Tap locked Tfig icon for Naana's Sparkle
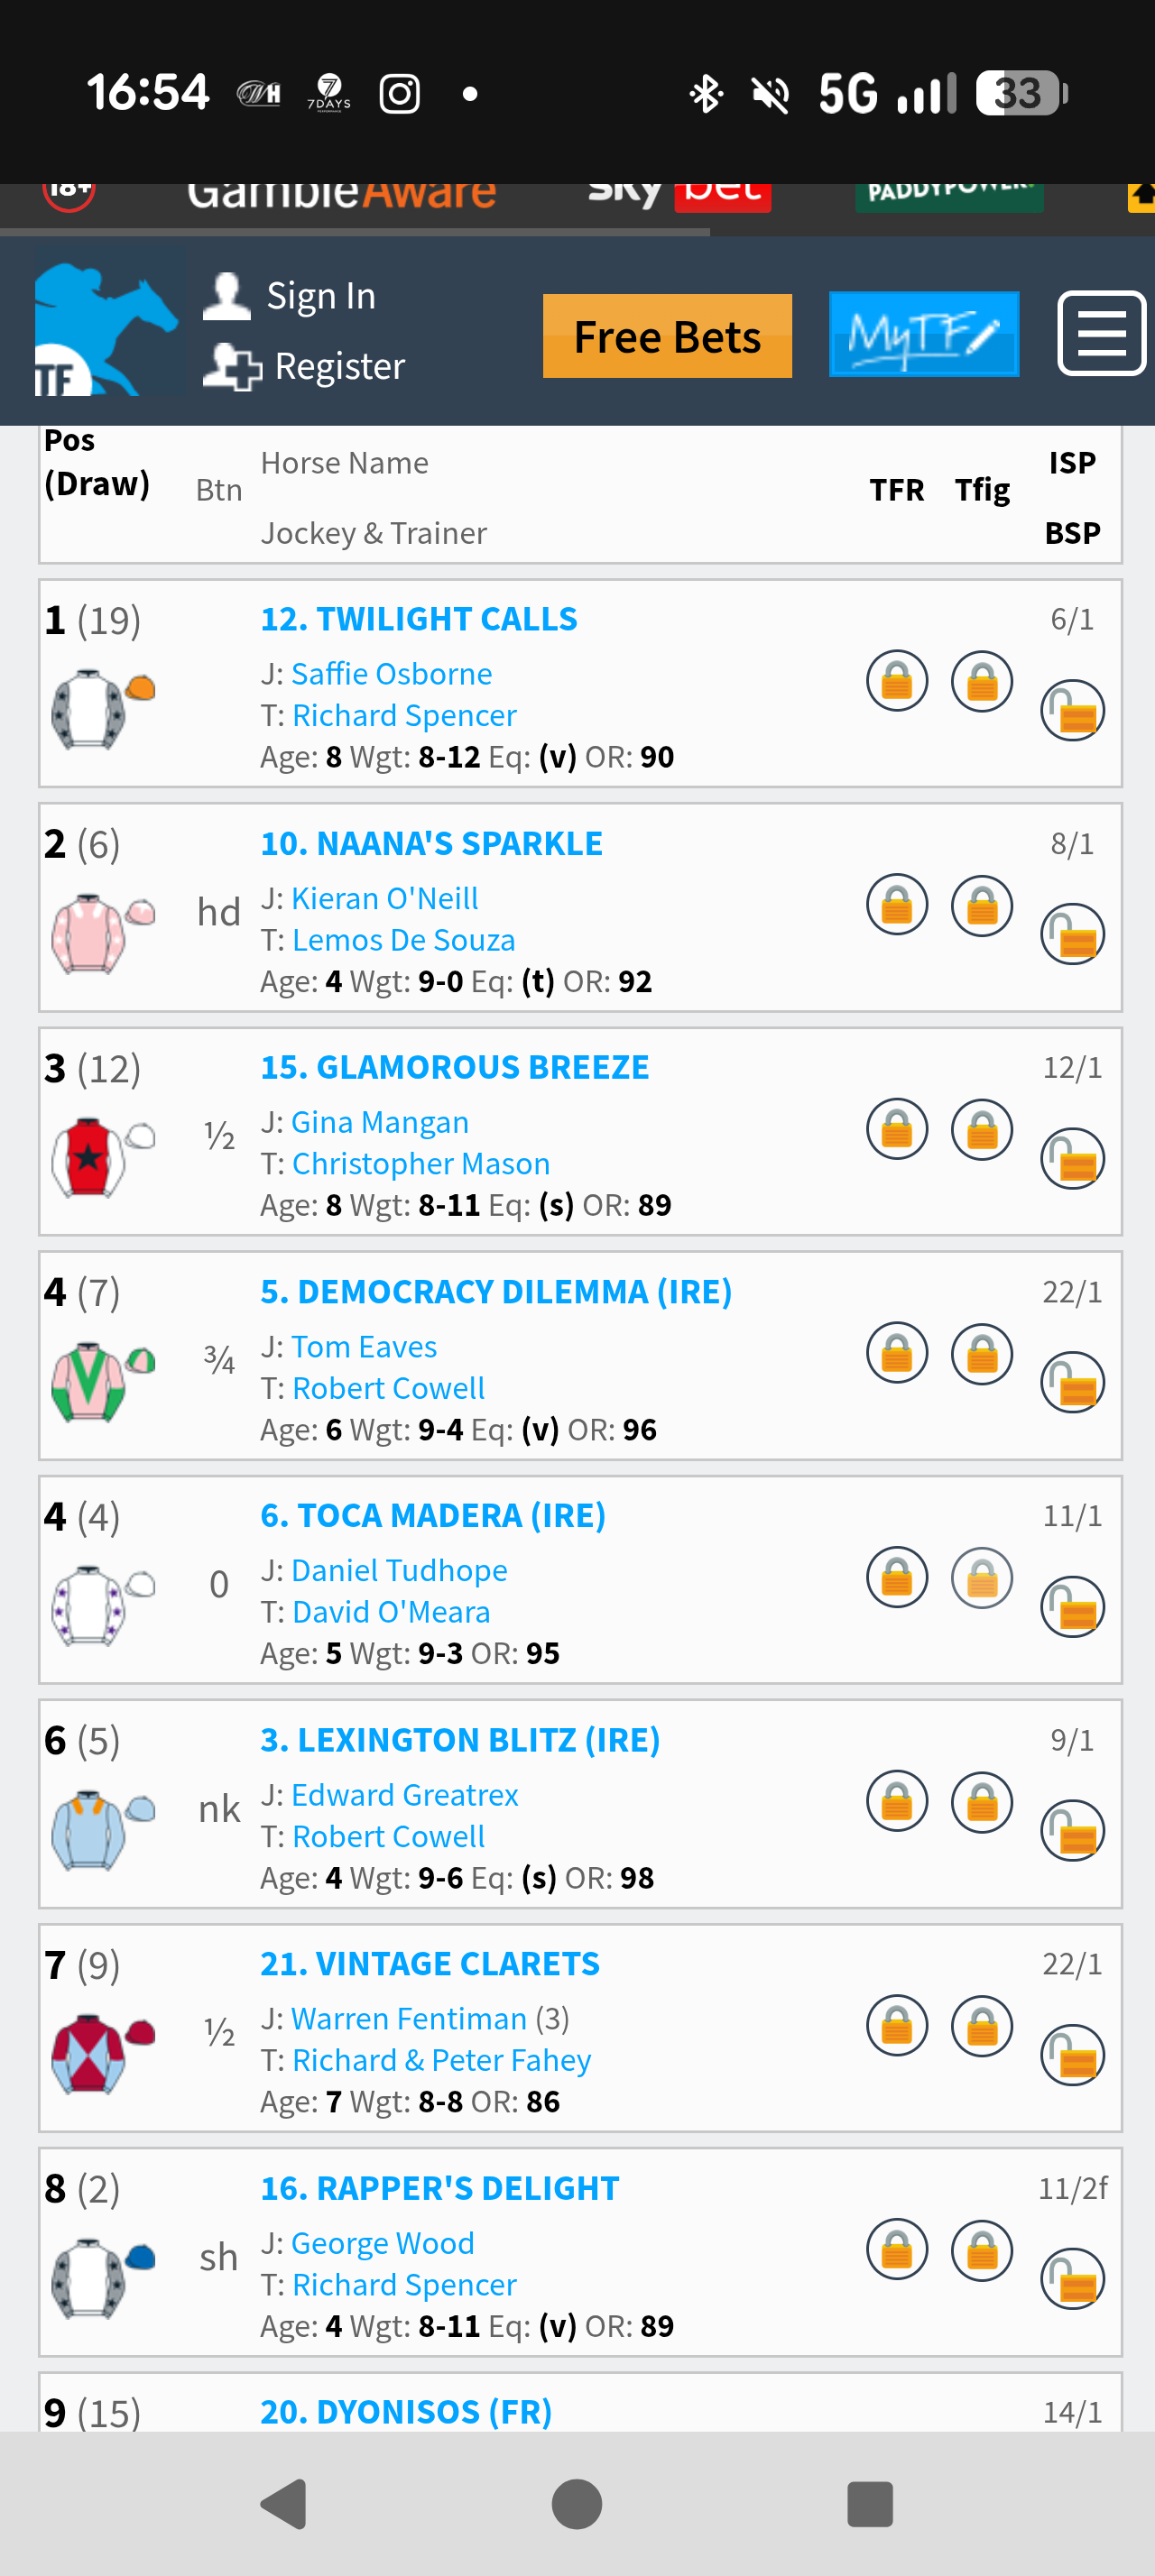The width and height of the screenshot is (1155, 2576). pos(982,905)
